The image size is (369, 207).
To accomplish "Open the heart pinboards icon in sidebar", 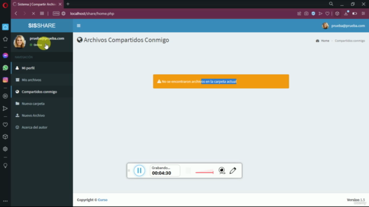I will pos(5,125).
